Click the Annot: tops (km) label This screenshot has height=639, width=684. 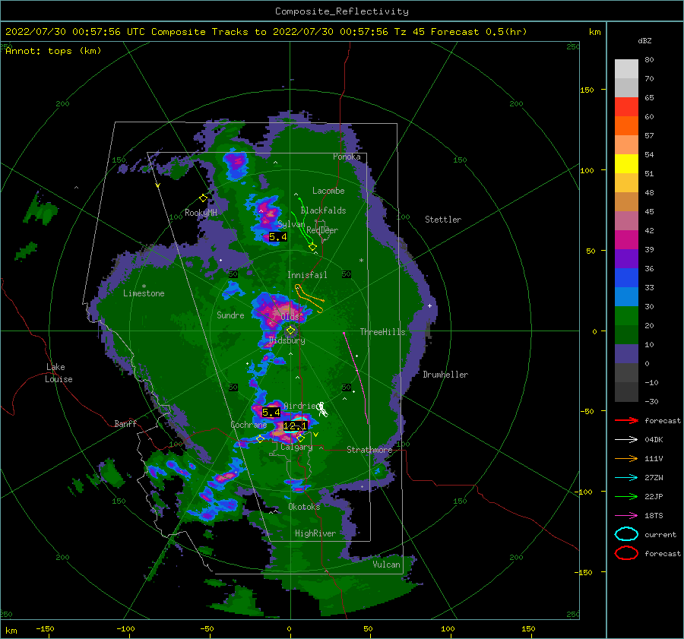[53, 51]
